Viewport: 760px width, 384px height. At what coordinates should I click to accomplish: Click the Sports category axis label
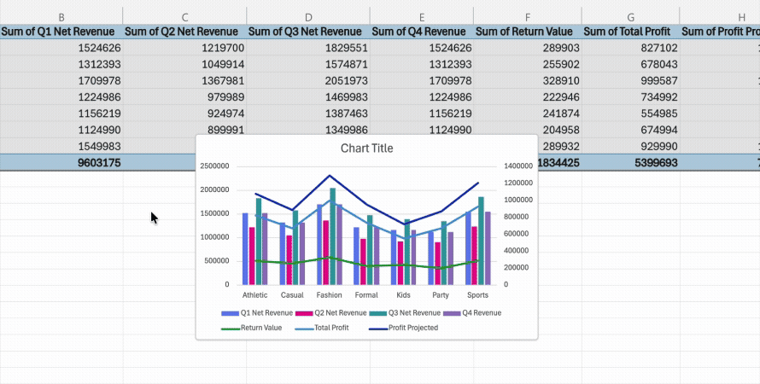pyautogui.click(x=477, y=295)
